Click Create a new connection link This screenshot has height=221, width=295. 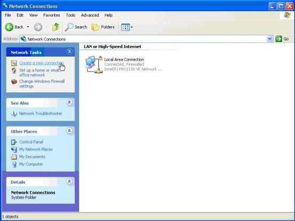click(41, 63)
